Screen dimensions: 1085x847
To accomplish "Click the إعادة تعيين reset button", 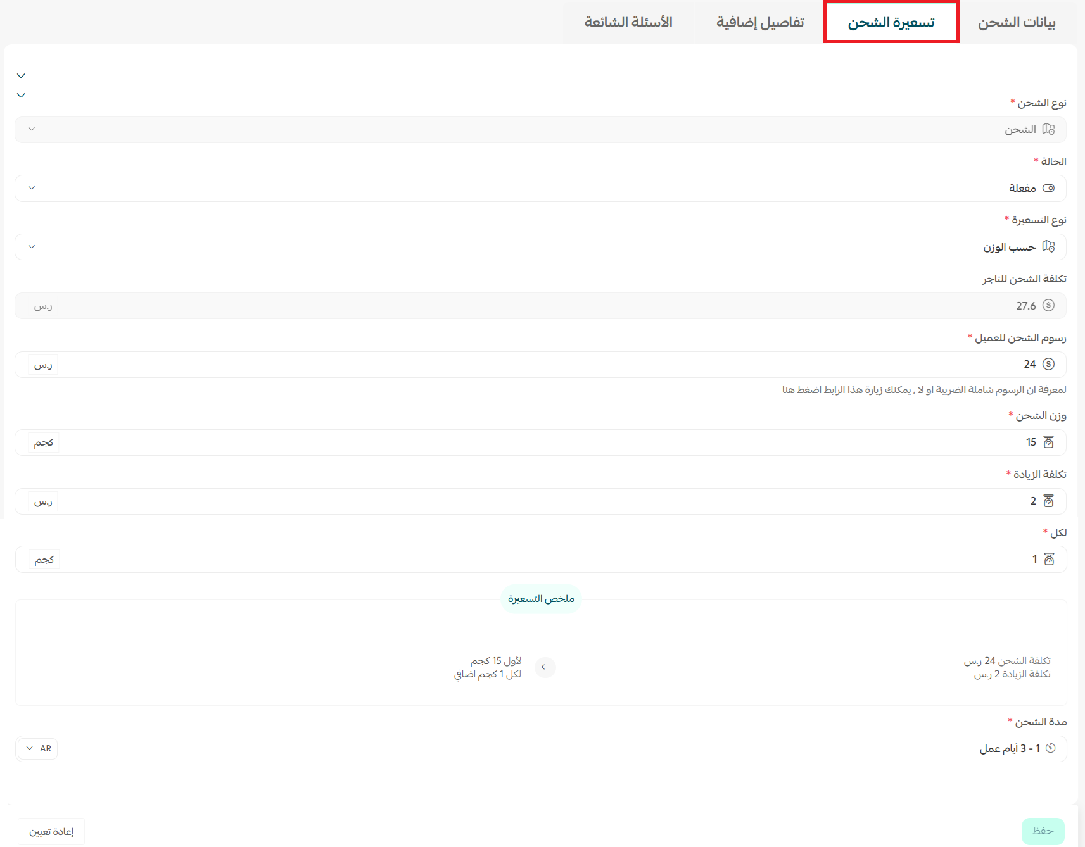I will (x=51, y=831).
